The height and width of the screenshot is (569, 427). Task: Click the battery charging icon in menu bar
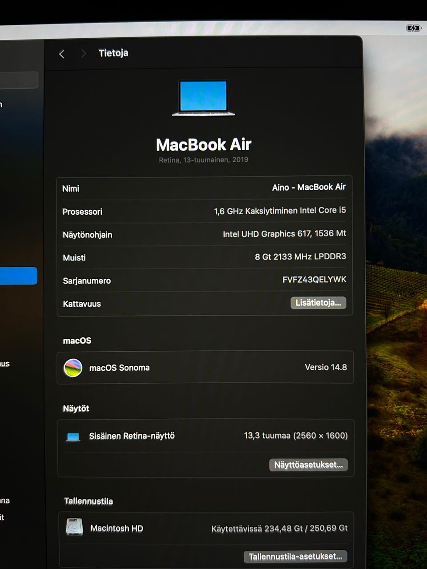413,28
